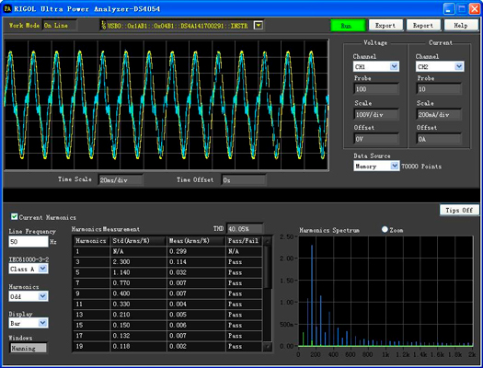Open the USB instrument address dropdown arrow
The height and width of the screenshot is (368, 483).
pyautogui.click(x=259, y=25)
